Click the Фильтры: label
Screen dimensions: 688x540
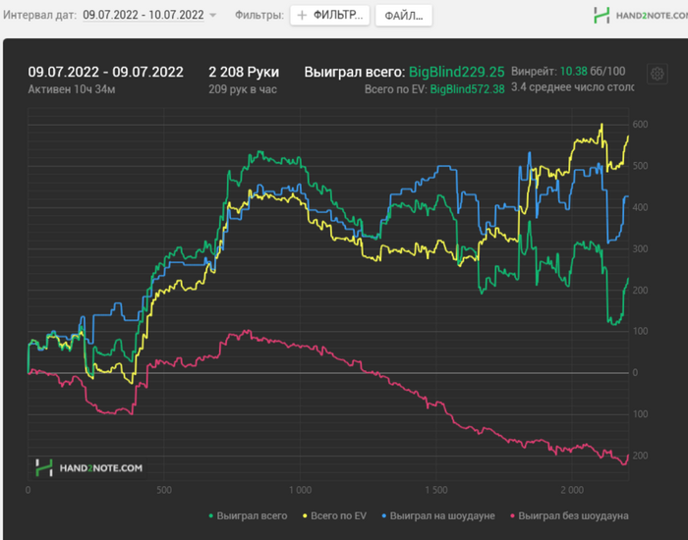click(x=259, y=16)
